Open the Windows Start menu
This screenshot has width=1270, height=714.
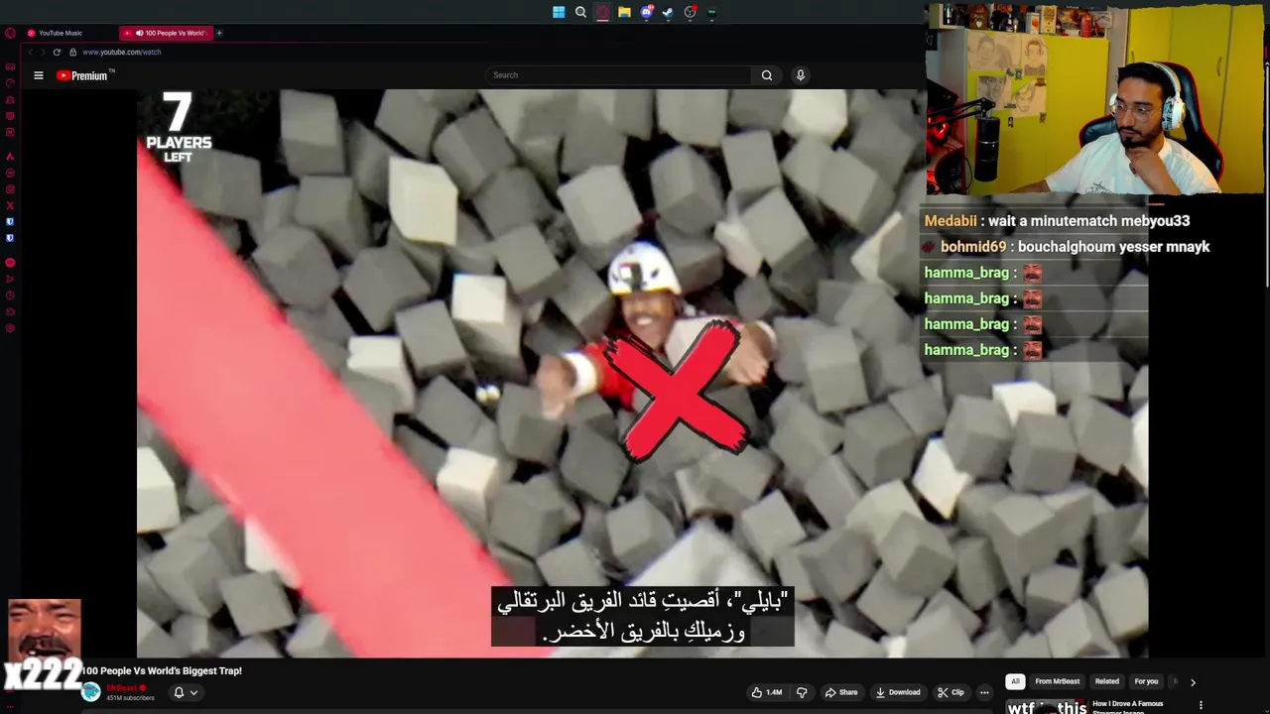(x=559, y=12)
